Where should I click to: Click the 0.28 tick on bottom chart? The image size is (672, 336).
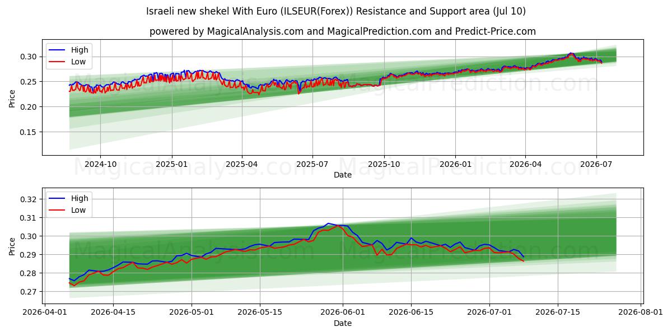click(x=30, y=273)
